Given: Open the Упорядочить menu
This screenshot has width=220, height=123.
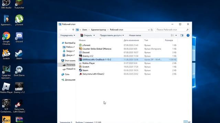Looking at the screenshot, I should tap(68, 36).
